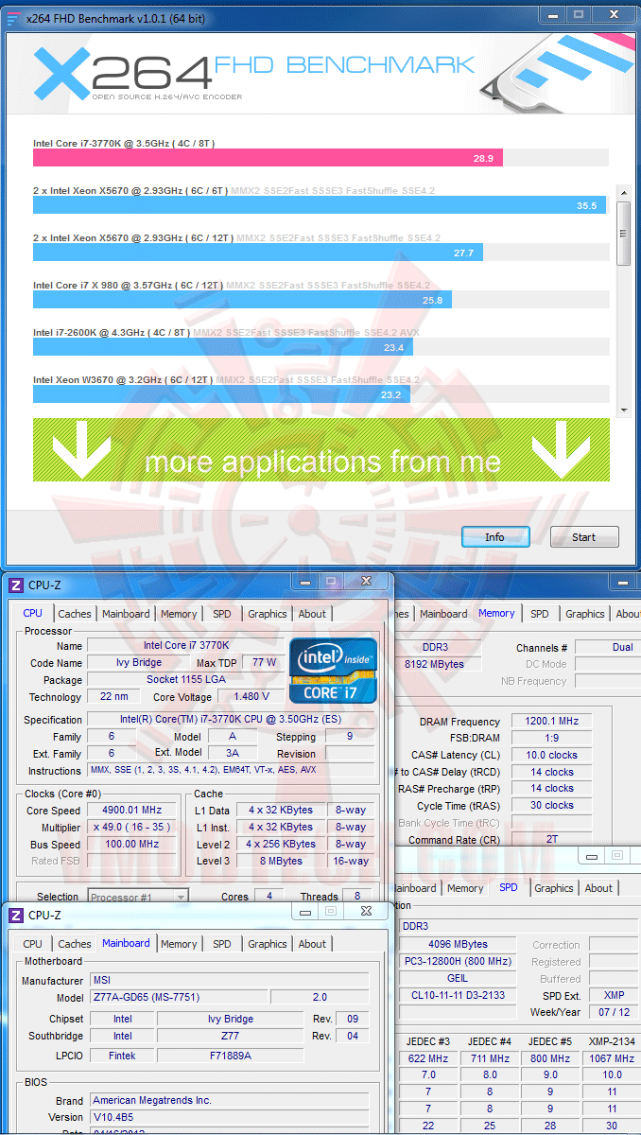The image size is (641, 1135).
Task: Select CPU tab in CPU-Z Processor window
Action: point(32,613)
